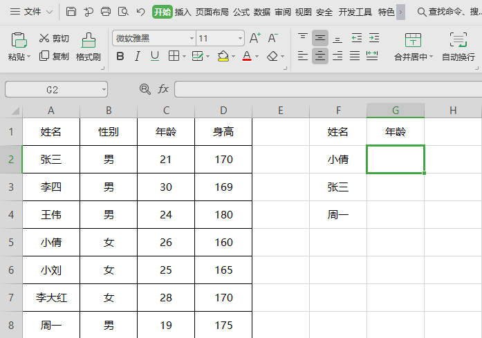Viewport: 482px width, 338px height.
Task: Toggle bold formatting
Action: coord(120,56)
